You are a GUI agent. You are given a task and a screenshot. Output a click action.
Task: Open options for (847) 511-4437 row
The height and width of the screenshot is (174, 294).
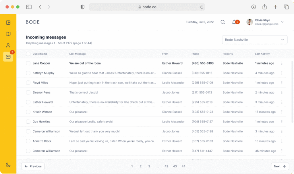[x=282, y=151]
